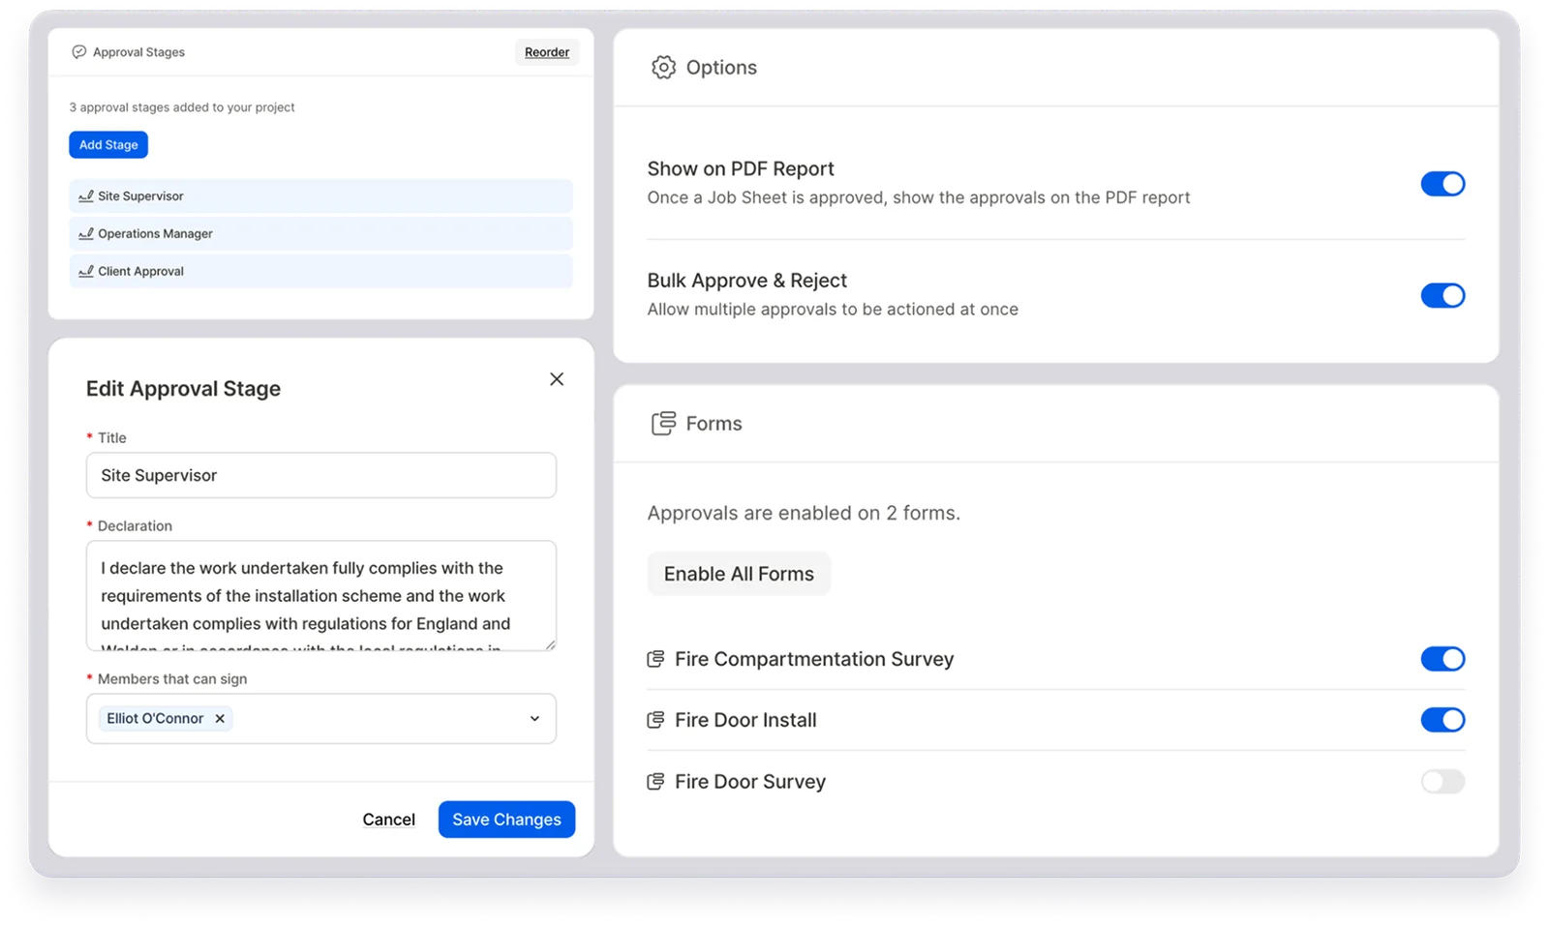Screen dimensions: 1549x925
Task: Click the Save Changes button
Action: (506, 820)
